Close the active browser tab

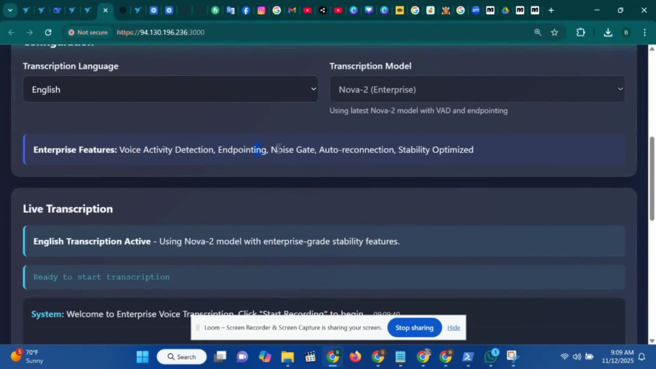pos(106,10)
